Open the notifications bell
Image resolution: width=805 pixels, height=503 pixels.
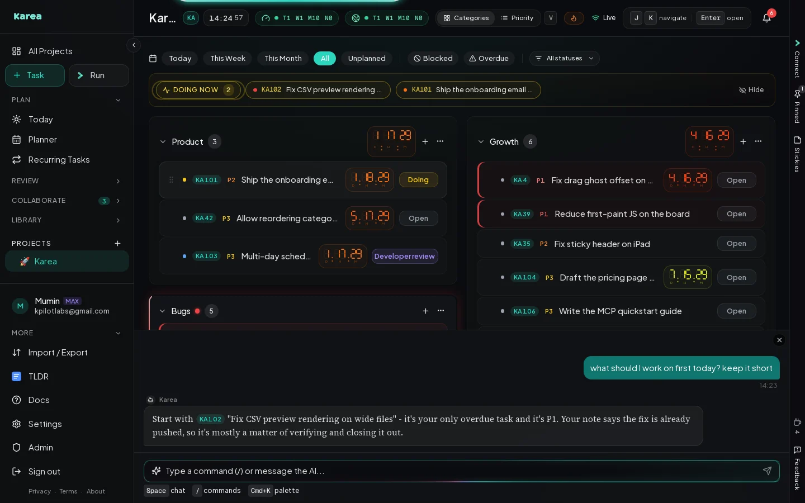coord(766,18)
